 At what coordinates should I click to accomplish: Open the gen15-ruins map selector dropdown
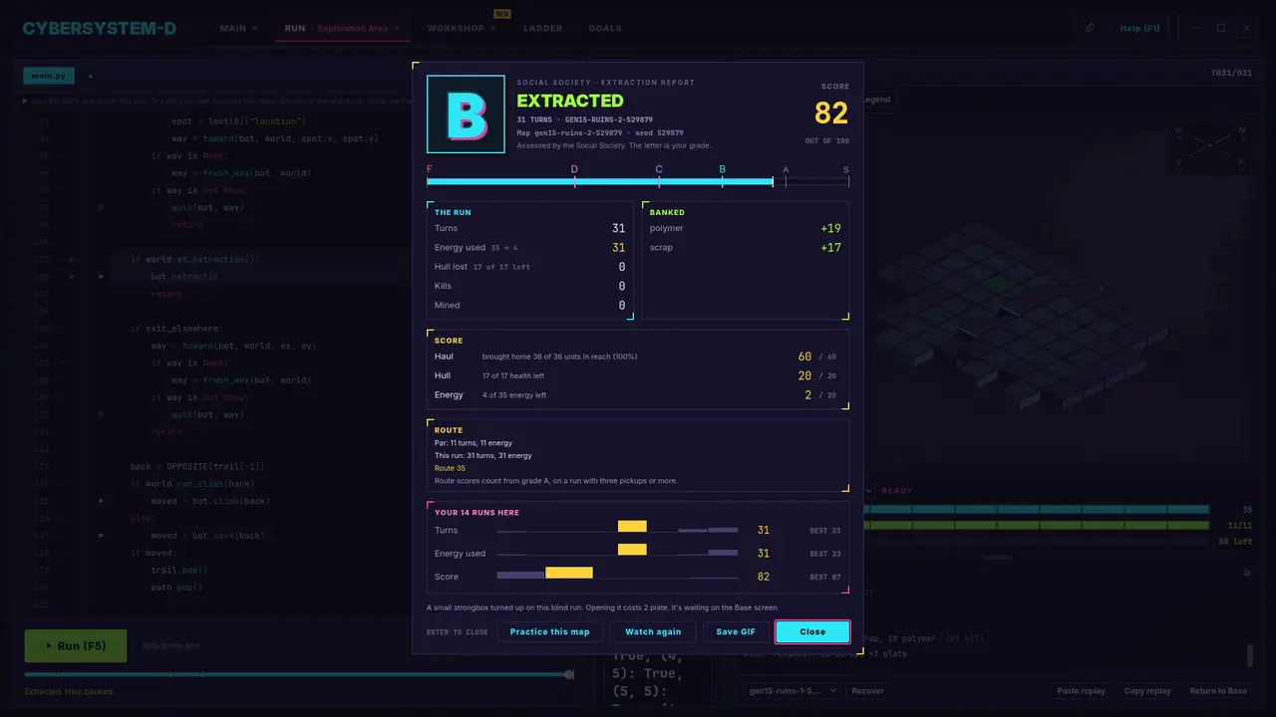pyautogui.click(x=792, y=690)
